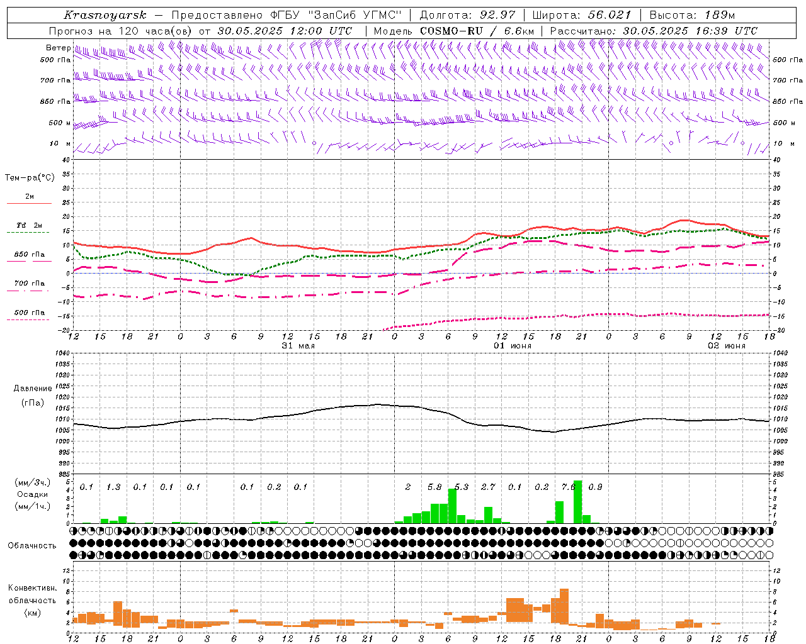Click the Krasnoyarsk location title
Viewport: 806px width, 644px height.
pos(105,15)
